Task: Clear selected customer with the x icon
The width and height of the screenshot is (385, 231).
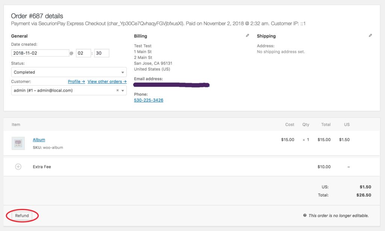Action: [x=117, y=90]
